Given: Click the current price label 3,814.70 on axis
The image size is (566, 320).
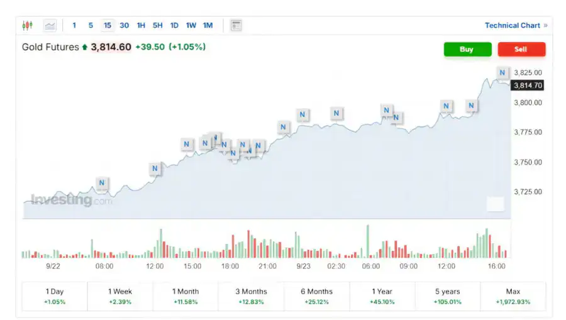Looking at the screenshot, I should pos(527,86).
